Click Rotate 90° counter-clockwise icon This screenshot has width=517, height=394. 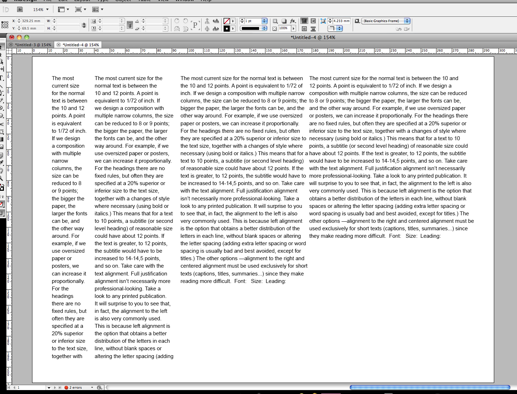[x=186, y=21]
